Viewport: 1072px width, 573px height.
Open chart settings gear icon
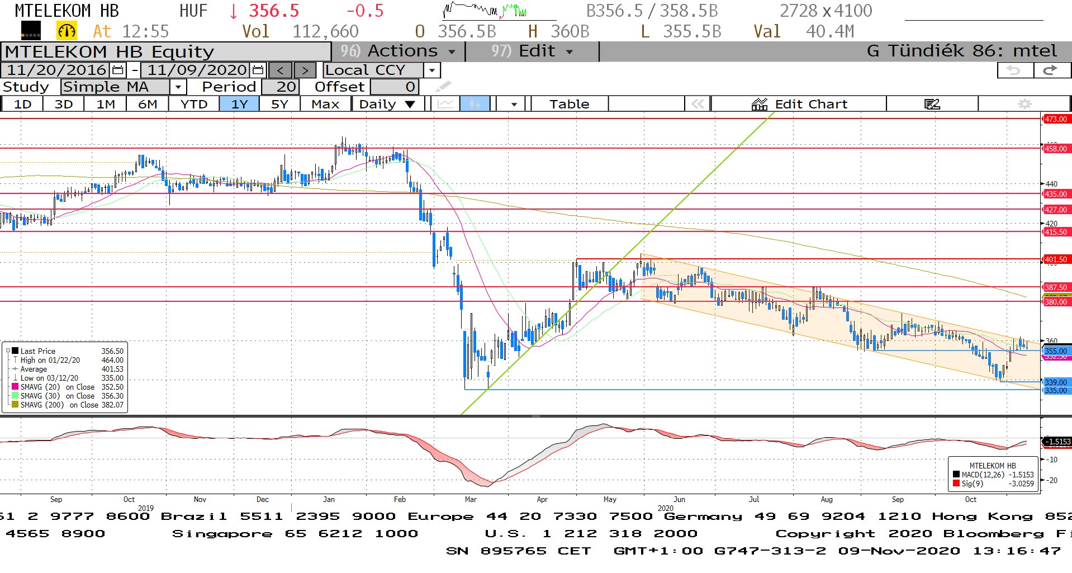coord(1024,104)
